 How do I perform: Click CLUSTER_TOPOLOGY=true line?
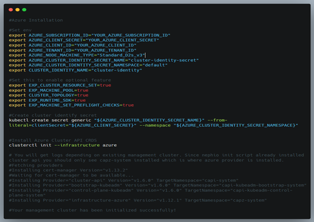coord(49,95)
